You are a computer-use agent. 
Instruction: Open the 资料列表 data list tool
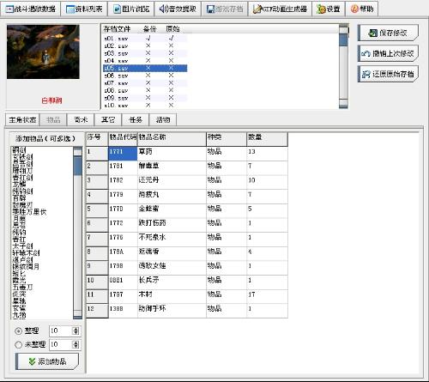[x=84, y=9]
